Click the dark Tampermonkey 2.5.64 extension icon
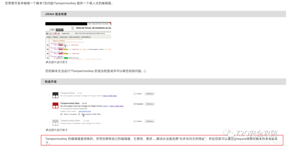This screenshot has width=287, height=146. 55,95
